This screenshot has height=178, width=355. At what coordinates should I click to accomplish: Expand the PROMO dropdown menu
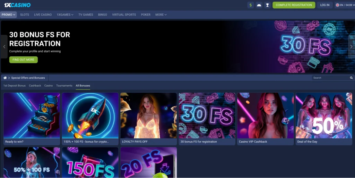(x=8, y=15)
